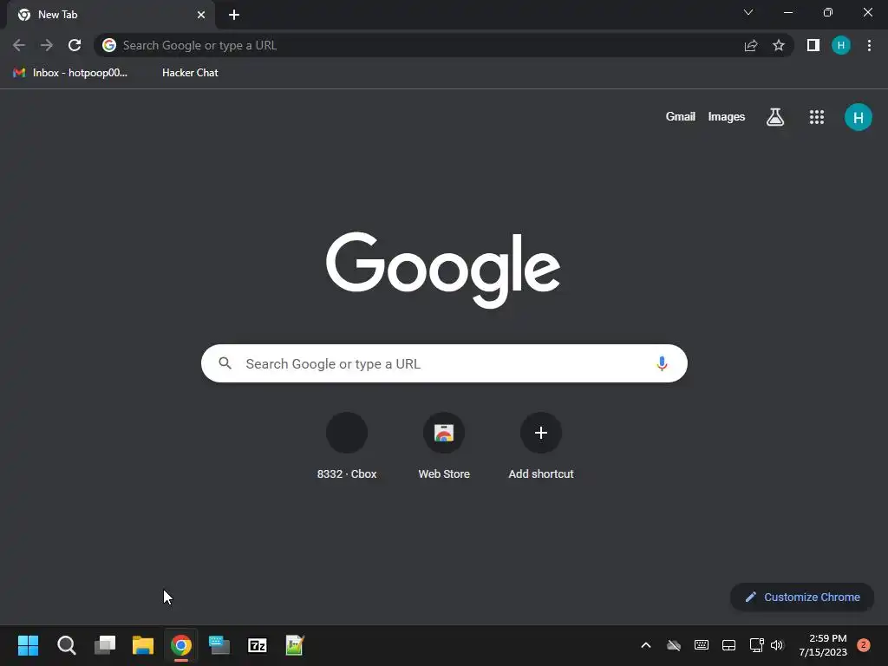Reload the current page
The width and height of the screenshot is (888, 666).
[75, 45]
